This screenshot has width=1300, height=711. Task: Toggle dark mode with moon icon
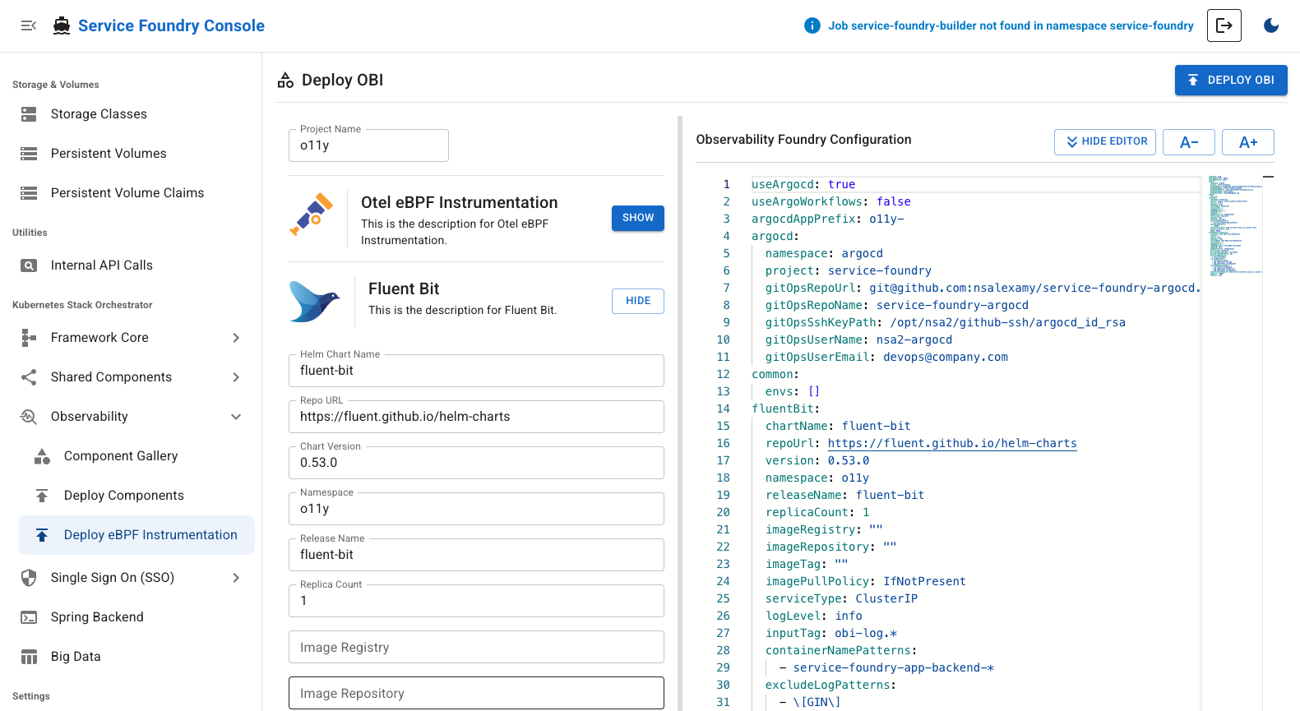[x=1271, y=25]
